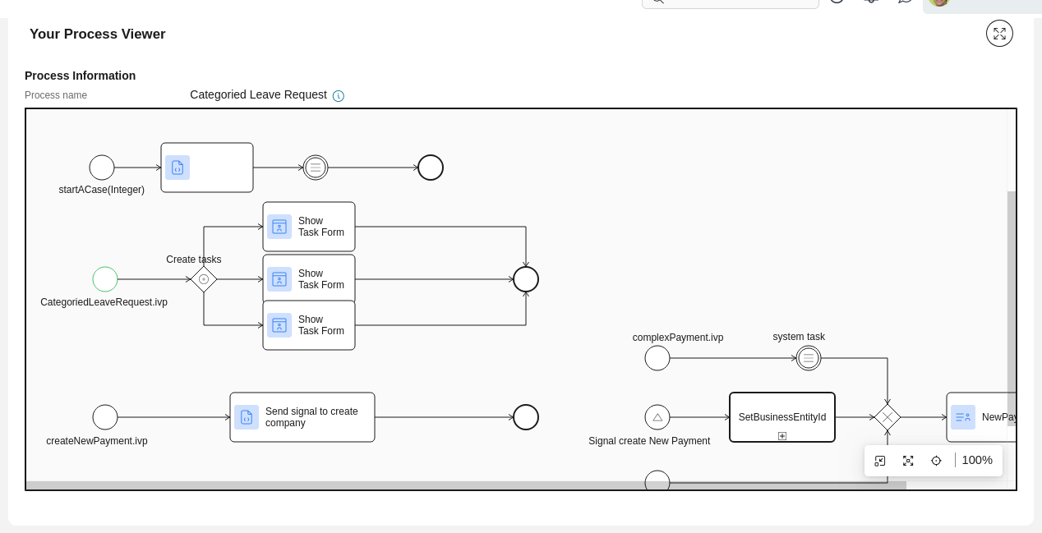Select the middle Show Task Form task

point(309,278)
